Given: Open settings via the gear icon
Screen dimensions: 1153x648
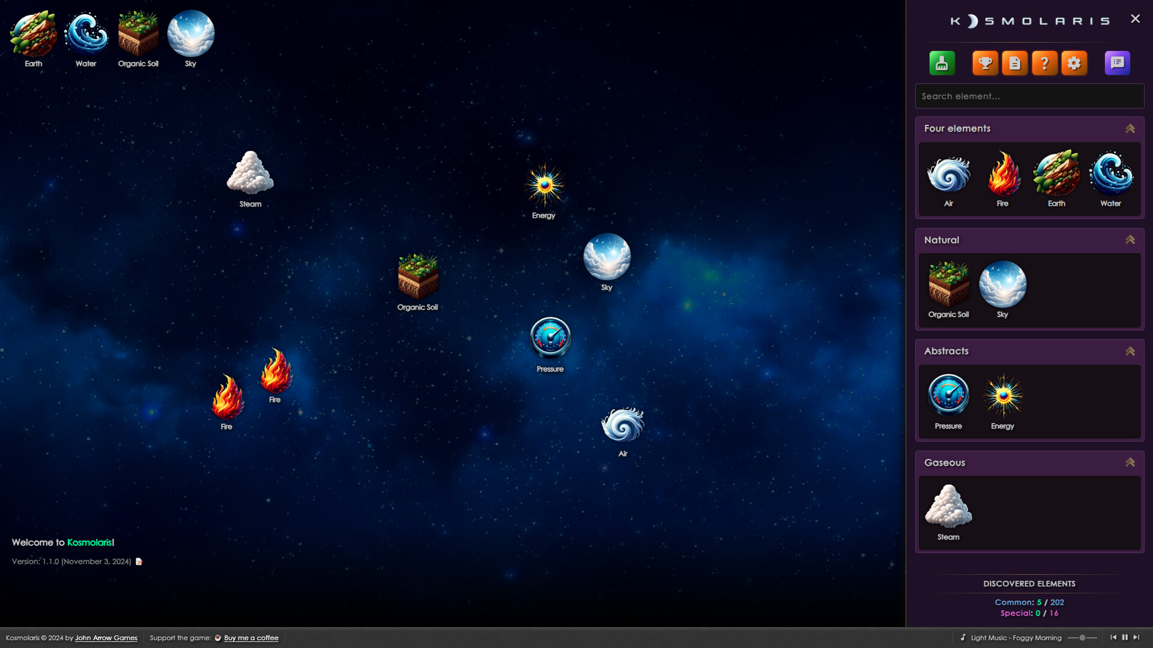Looking at the screenshot, I should (x=1074, y=62).
